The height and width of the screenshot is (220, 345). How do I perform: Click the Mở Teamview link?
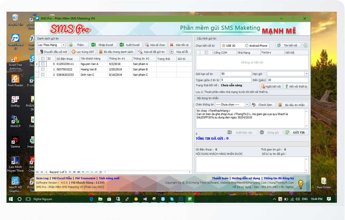pyautogui.click(x=85, y=178)
